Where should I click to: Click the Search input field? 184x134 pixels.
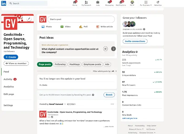tap(27, 3)
